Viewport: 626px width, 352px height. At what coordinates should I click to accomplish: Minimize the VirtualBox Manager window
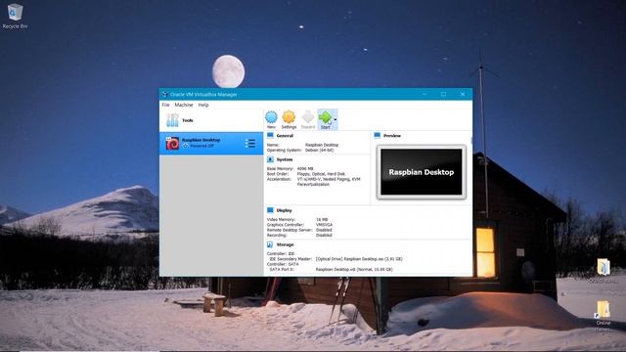425,95
